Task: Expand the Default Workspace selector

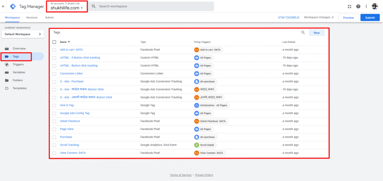Action: [23, 34]
